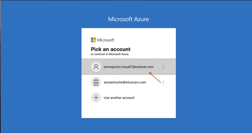Viewport: 252px width, 133px height.
Task: Click the Microsoft Azure page title
Action: tap(129, 19)
